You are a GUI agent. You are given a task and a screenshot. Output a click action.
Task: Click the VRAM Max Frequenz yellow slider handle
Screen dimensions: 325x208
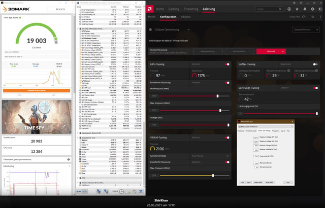213,176
